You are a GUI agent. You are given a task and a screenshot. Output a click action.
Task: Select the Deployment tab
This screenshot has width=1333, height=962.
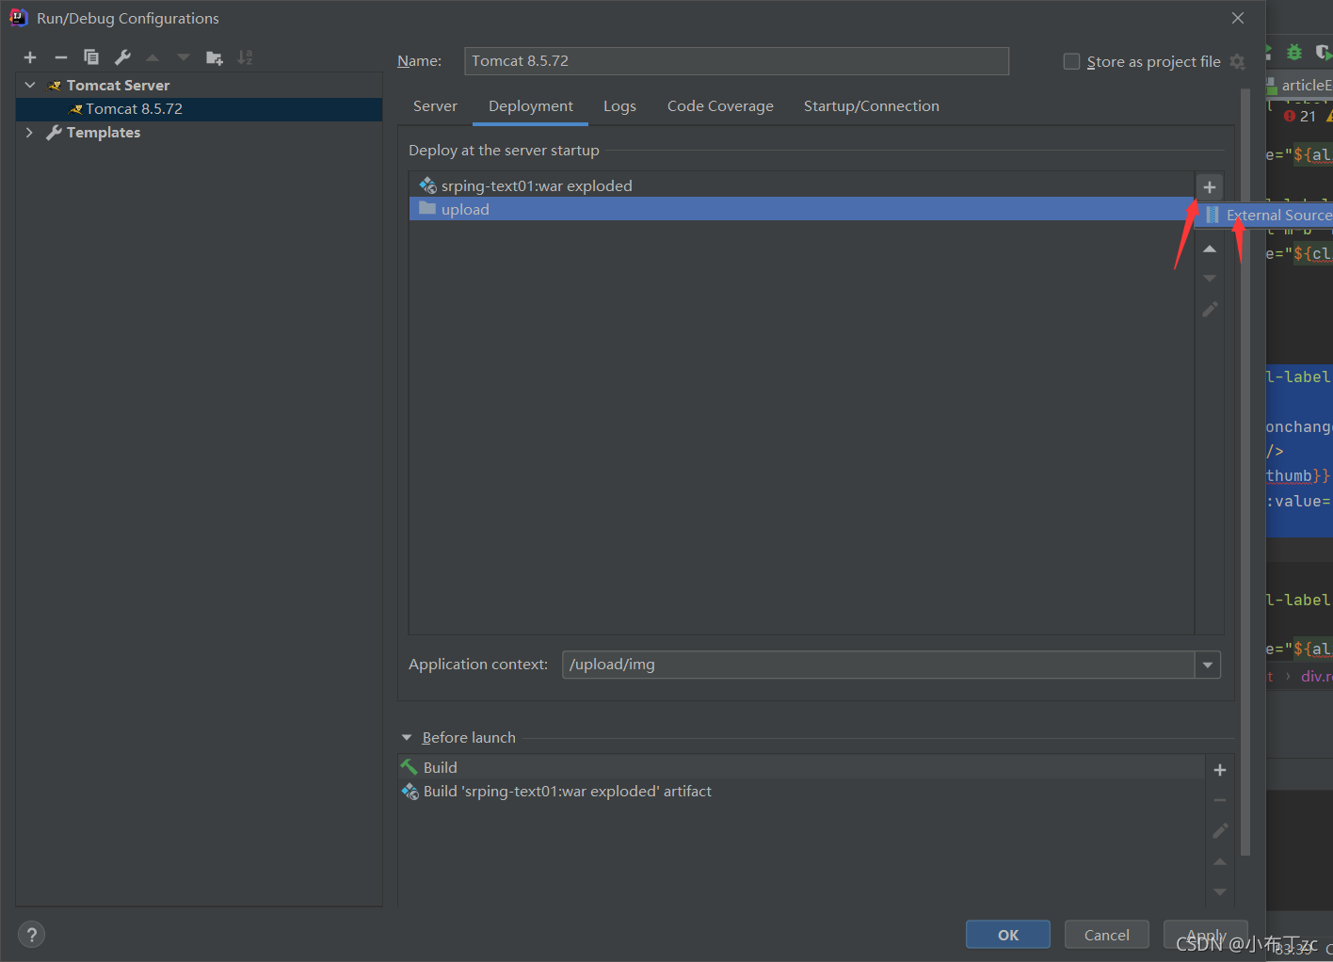click(x=531, y=106)
